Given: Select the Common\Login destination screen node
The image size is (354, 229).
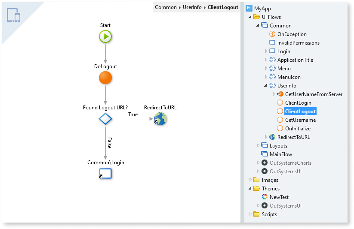Looking at the screenshot, I should 105,173.
